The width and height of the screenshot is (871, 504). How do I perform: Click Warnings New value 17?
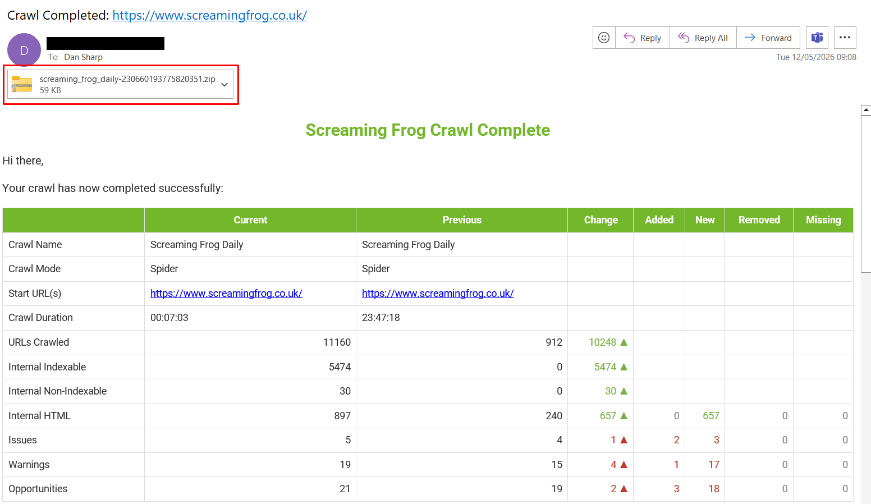pyautogui.click(x=714, y=465)
